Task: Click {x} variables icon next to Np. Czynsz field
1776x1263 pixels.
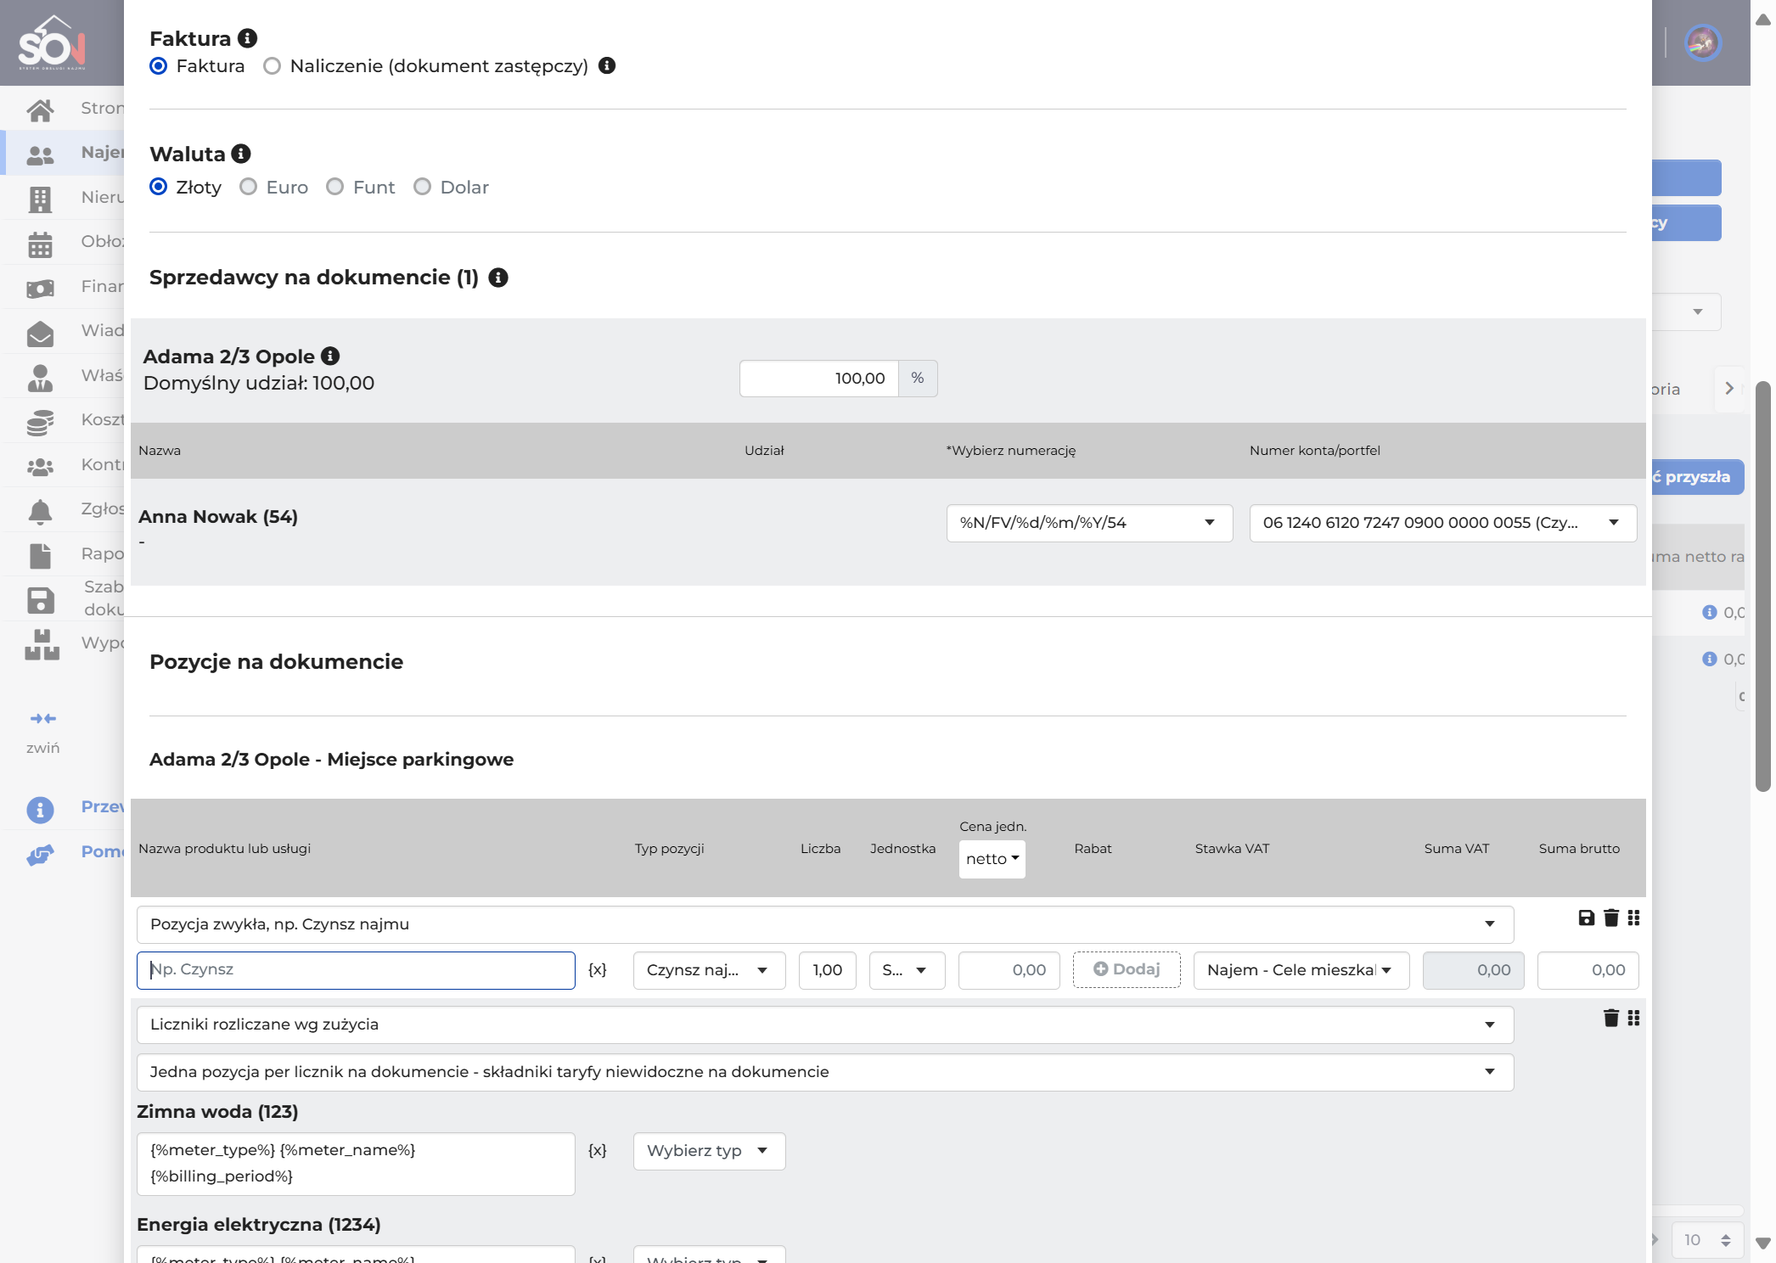Action: (598, 969)
